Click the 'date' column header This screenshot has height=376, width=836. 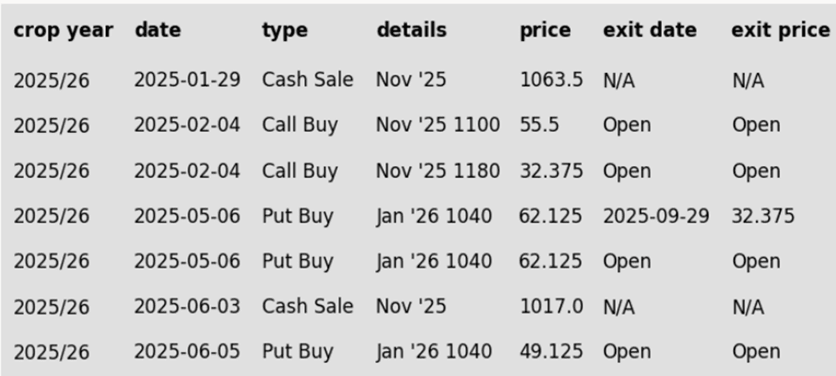click(158, 30)
